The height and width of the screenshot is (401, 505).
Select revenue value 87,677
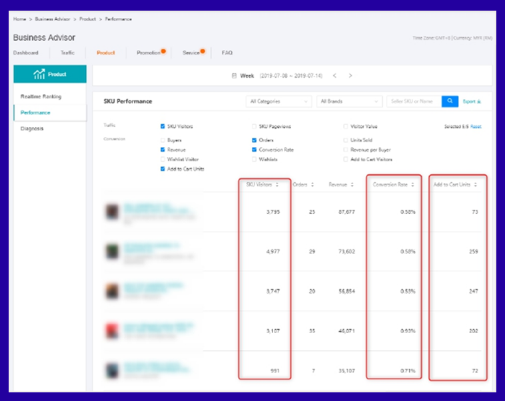pos(346,212)
